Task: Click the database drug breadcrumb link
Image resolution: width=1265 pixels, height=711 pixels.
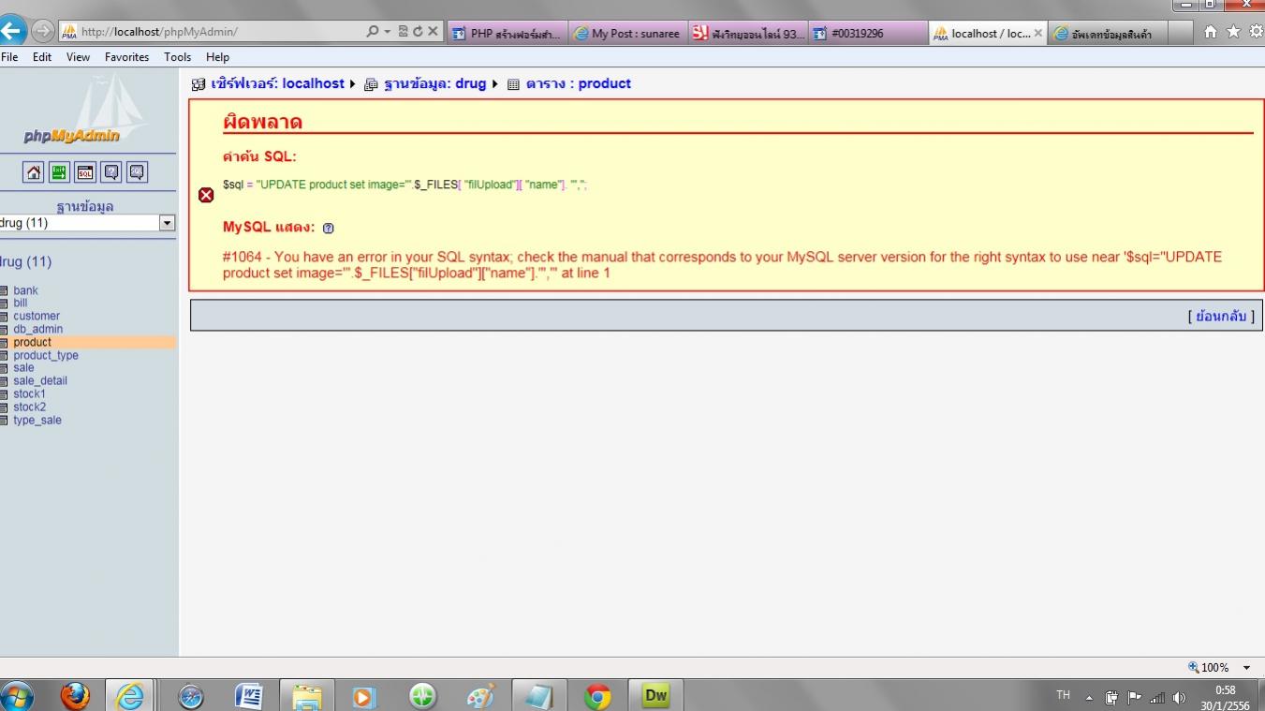Action: tap(434, 83)
